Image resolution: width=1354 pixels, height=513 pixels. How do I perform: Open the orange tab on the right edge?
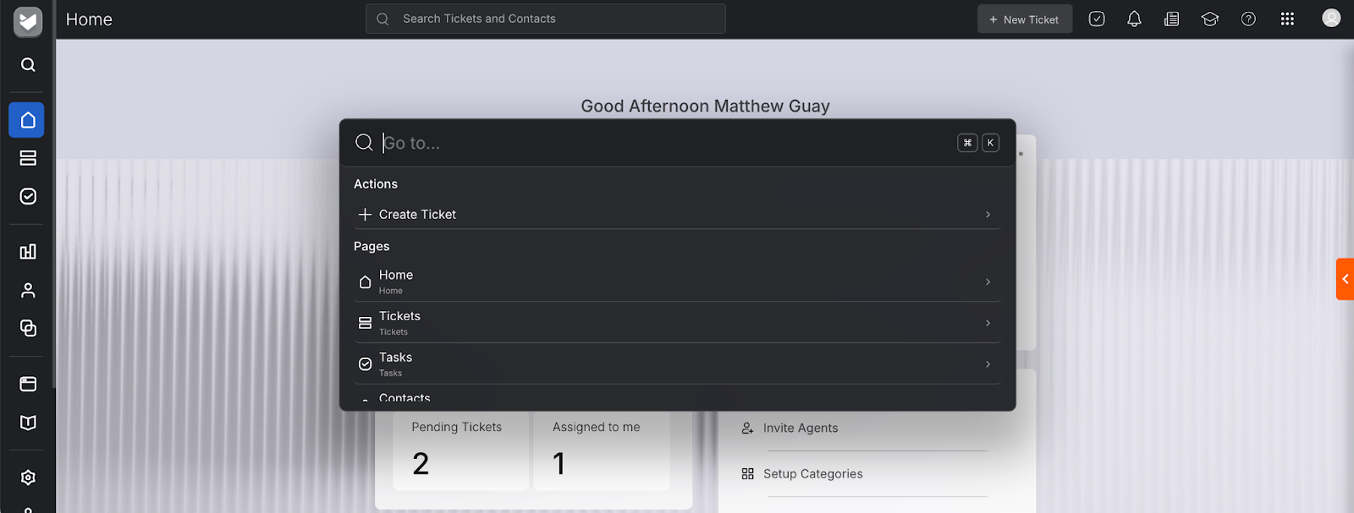(1346, 279)
